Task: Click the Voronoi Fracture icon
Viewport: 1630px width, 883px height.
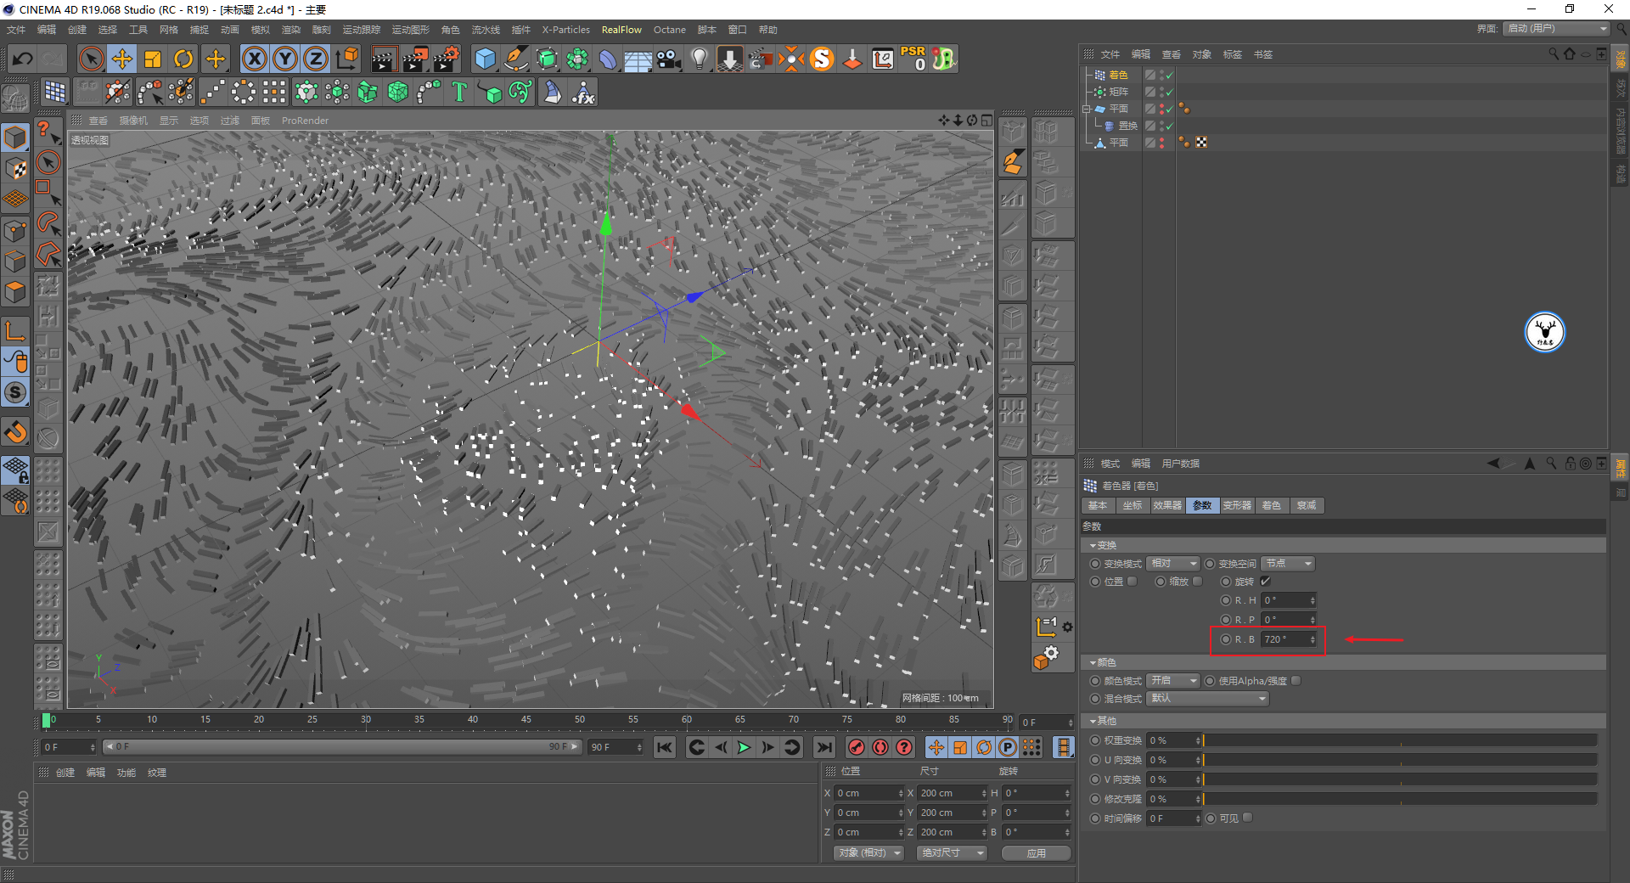Action: (x=398, y=92)
